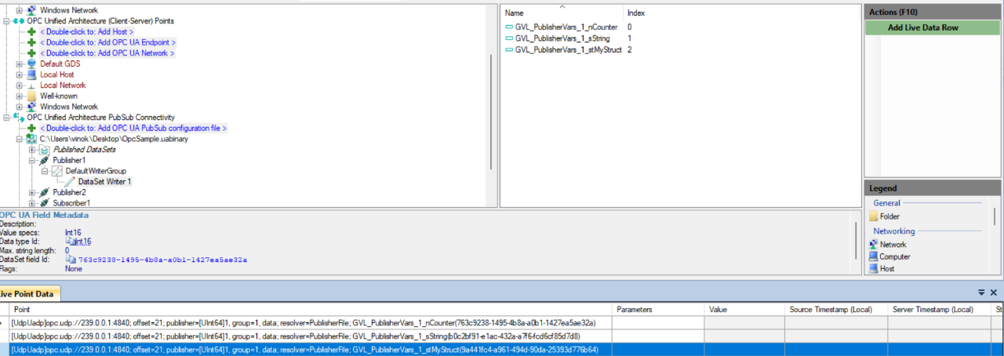Click the Add Live Data Row action
The height and width of the screenshot is (356, 1004).
point(933,27)
